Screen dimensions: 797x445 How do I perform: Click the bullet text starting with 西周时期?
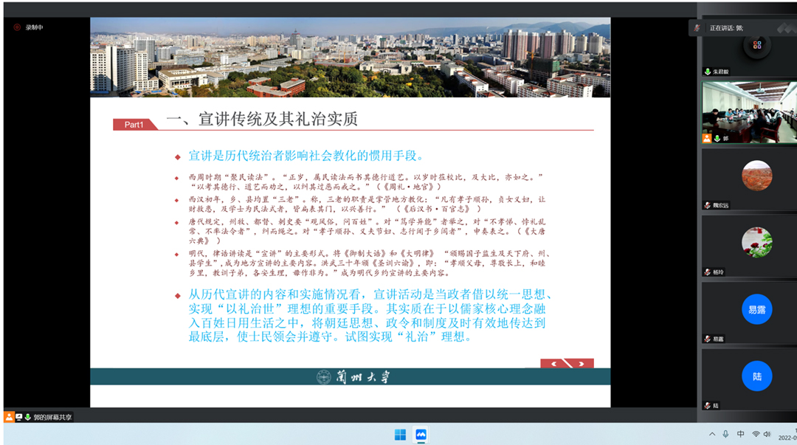(x=366, y=182)
